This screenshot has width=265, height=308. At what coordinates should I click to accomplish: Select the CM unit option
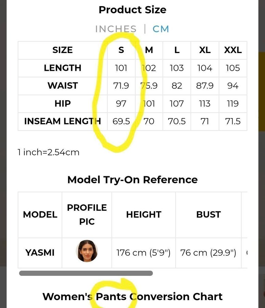point(161,29)
